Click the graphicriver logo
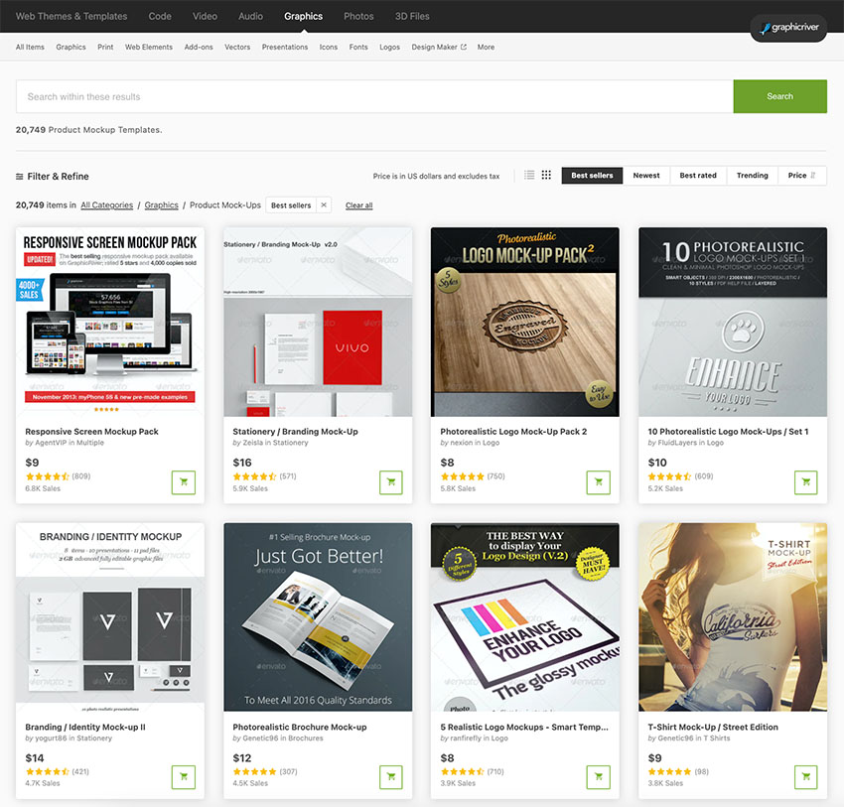 click(788, 28)
